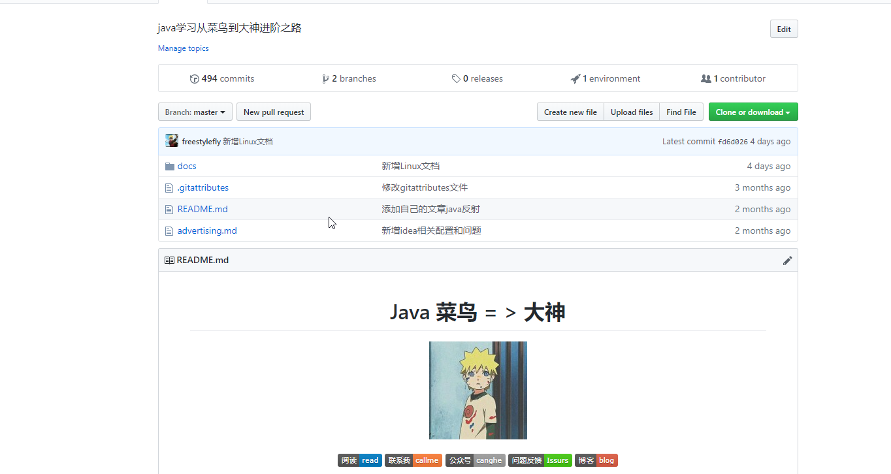Expand the Clone or download menu
The height and width of the screenshot is (474, 891).
coord(753,112)
